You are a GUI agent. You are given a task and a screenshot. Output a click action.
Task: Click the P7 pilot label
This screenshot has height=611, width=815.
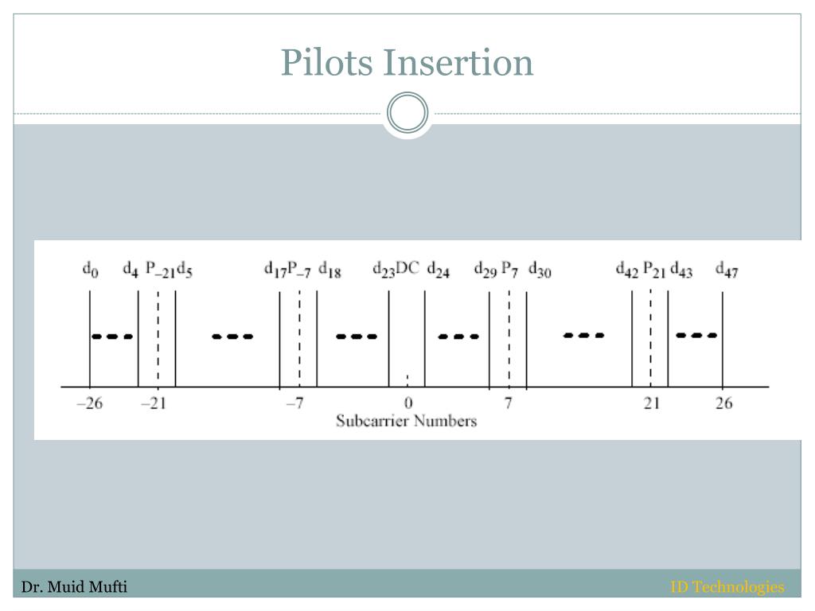click(509, 269)
